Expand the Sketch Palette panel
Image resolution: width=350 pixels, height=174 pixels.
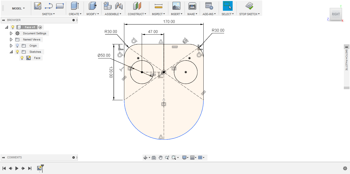pyautogui.click(x=347, y=47)
